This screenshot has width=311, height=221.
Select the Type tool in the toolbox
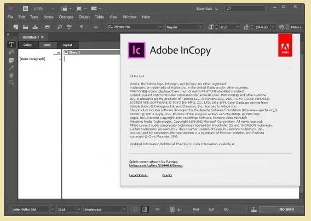11,44
